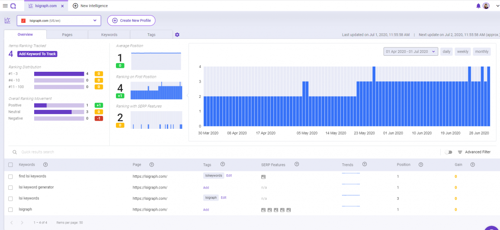The image size is (500, 230).
Task: Click the Ranking with SERP Features mini chart
Action: (x=156, y=120)
